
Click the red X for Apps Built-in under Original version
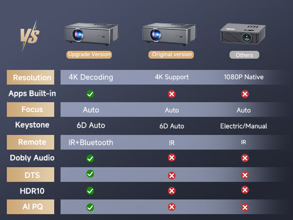[x=171, y=94]
